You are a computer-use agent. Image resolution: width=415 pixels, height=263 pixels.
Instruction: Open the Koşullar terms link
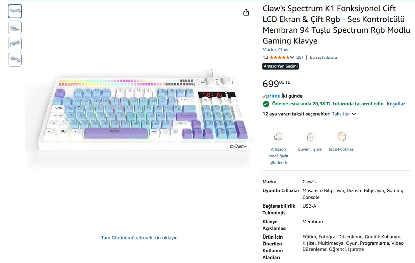coord(396,104)
